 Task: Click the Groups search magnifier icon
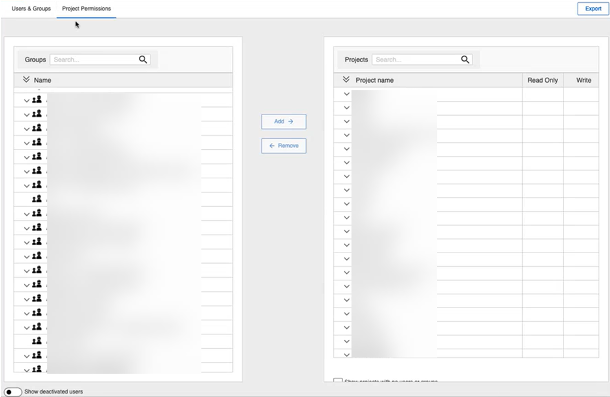click(143, 59)
